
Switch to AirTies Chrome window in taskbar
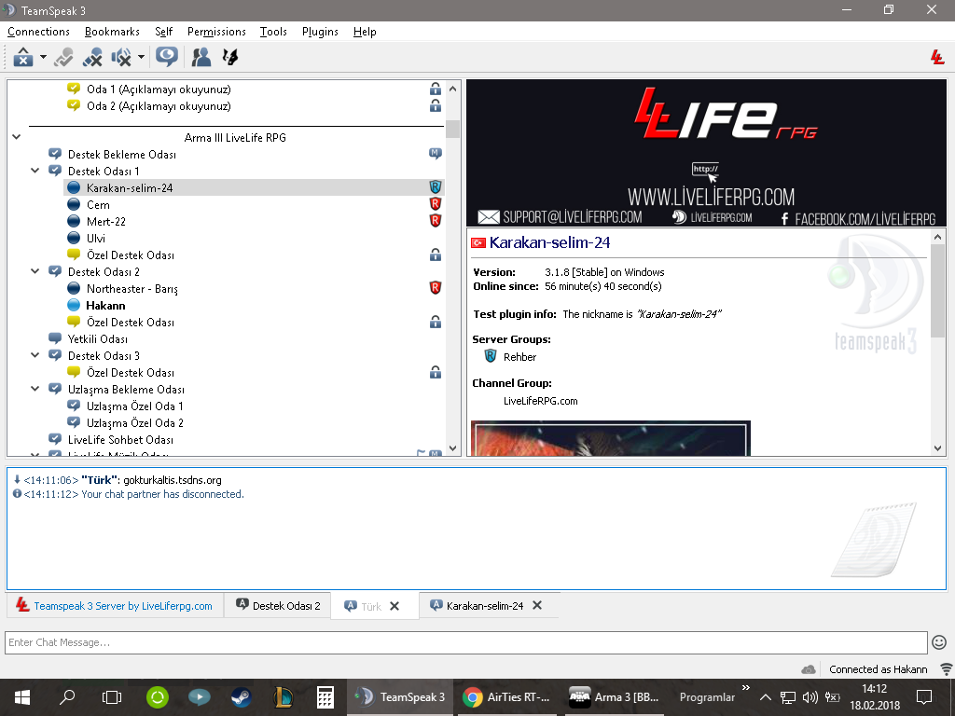click(505, 697)
